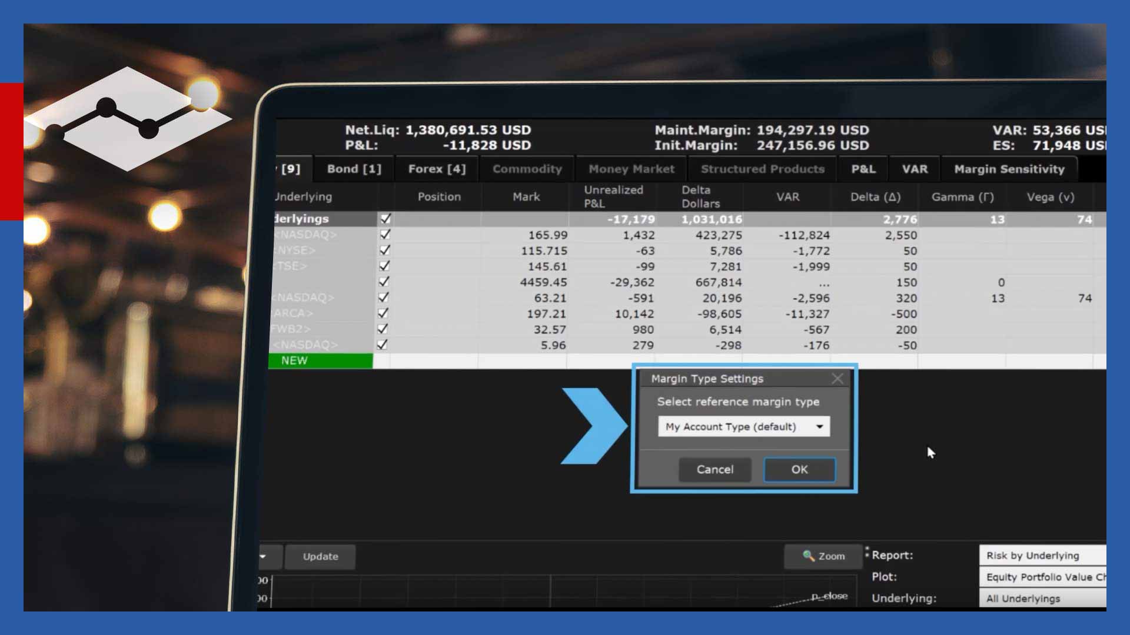Close the Margin Type Settings dialog
Image resolution: width=1130 pixels, height=635 pixels.
click(837, 379)
